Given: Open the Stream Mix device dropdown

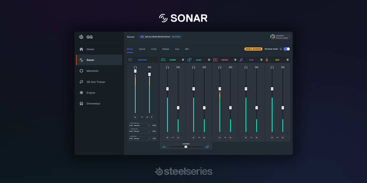Looking at the screenshot, I should tap(139, 131).
